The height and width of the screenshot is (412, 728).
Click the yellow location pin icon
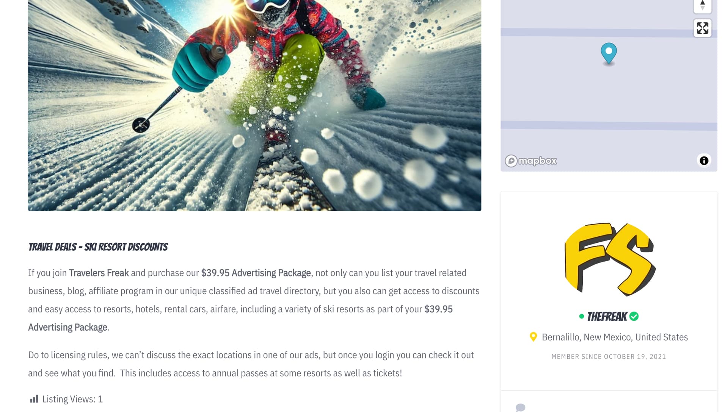[x=533, y=337]
